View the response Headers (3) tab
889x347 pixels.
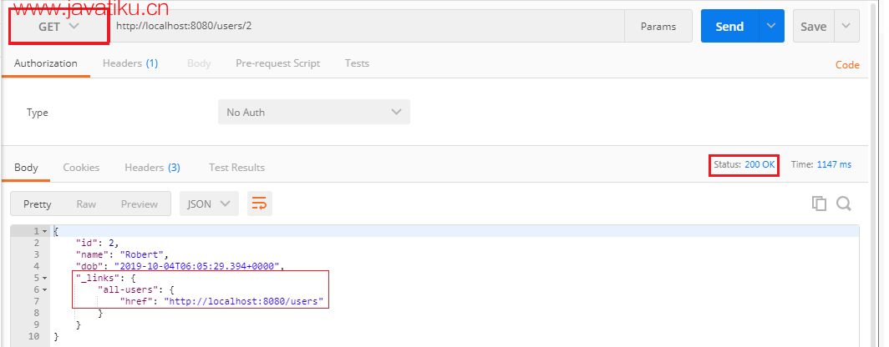point(153,168)
